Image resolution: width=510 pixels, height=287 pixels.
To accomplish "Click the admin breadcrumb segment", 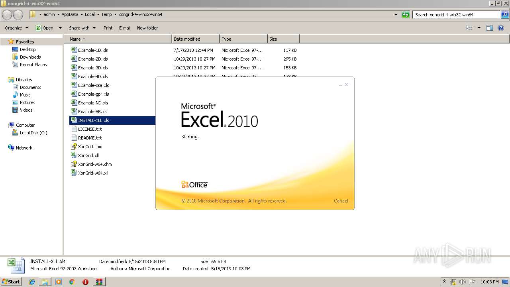I will pos(49,14).
